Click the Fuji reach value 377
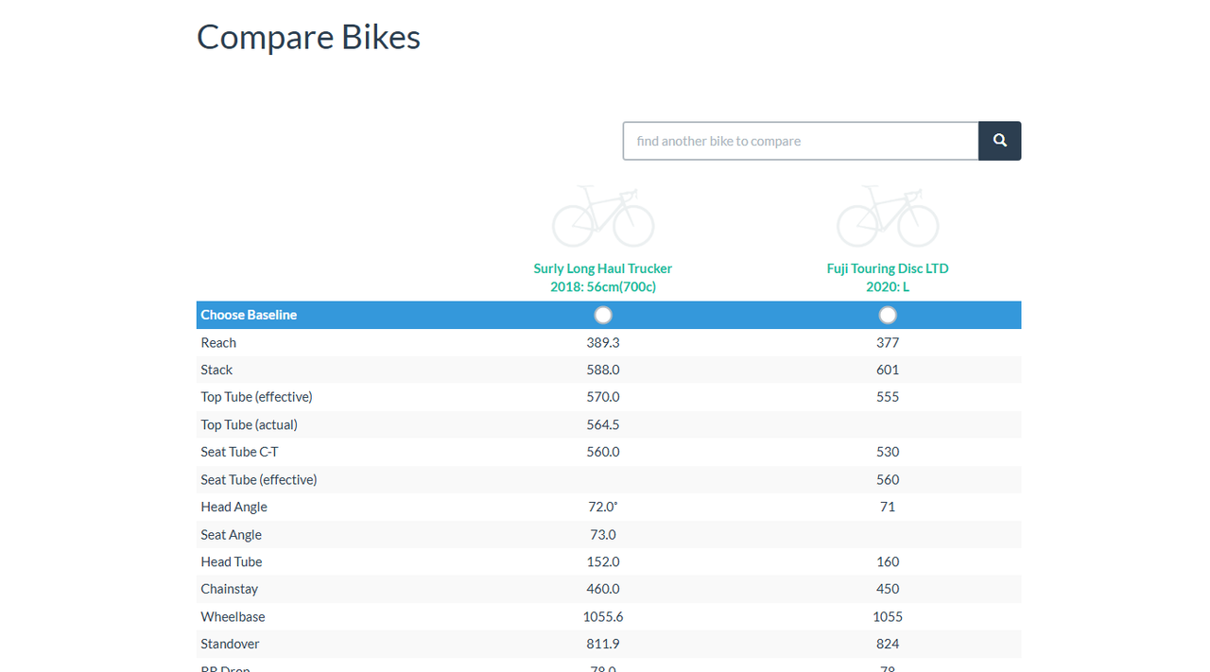Screen dimensions: 1210x672 (x=888, y=342)
